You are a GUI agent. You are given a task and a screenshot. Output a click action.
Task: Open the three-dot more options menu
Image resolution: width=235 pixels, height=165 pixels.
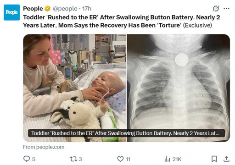(x=226, y=9)
